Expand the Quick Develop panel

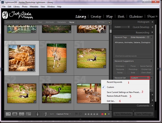(x=152, y=27)
